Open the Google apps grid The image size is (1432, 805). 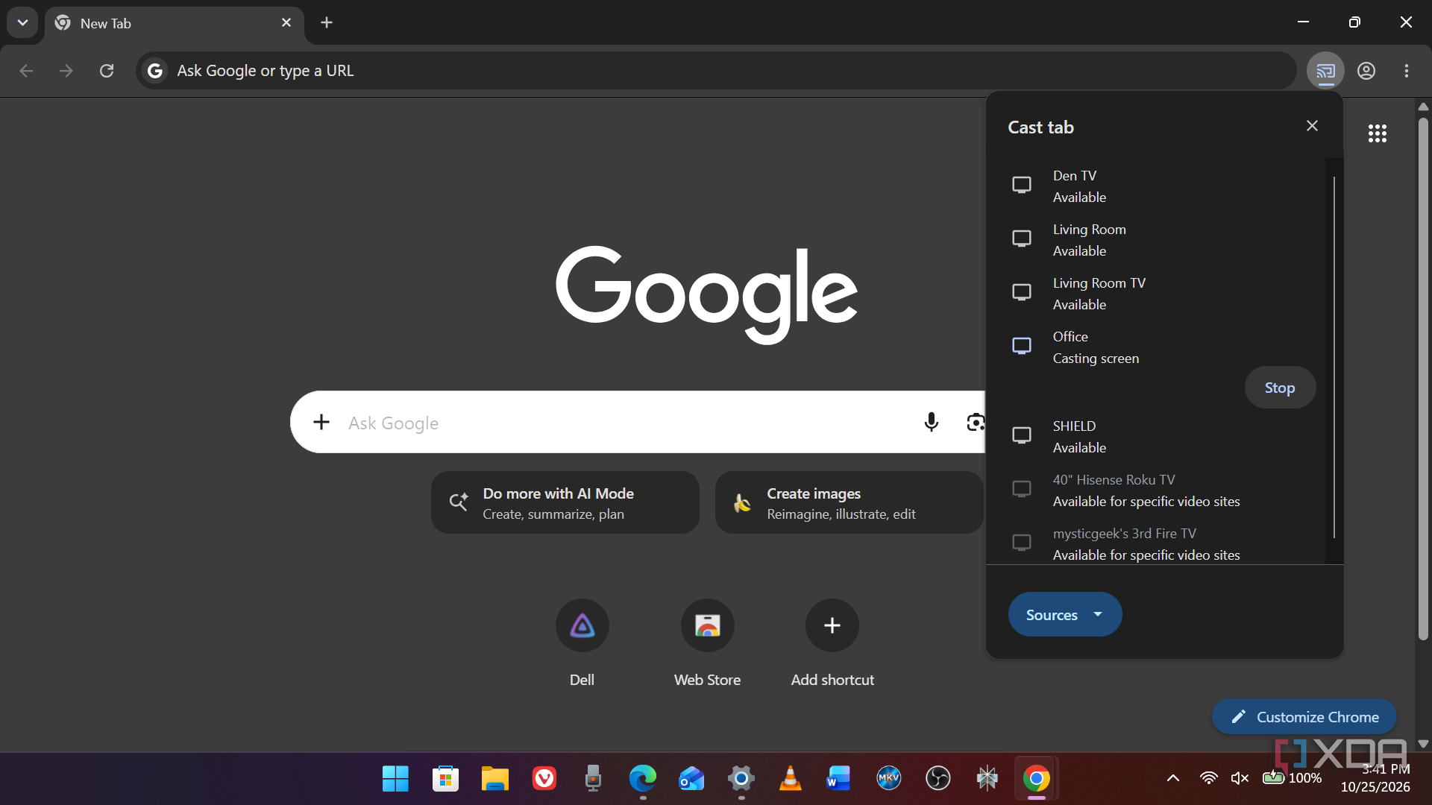(x=1378, y=133)
